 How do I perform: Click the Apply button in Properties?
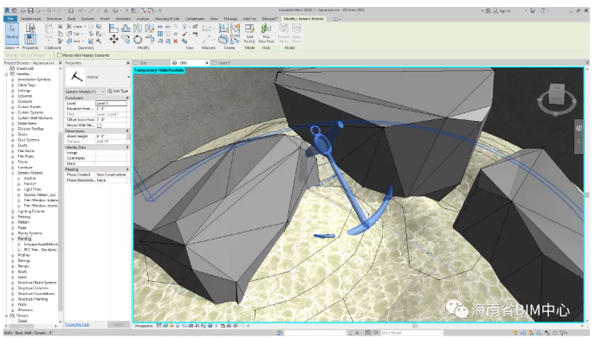pyautogui.click(x=119, y=325)
